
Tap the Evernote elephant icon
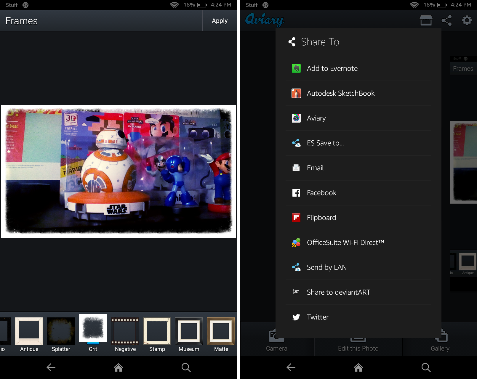pos(296,68)
